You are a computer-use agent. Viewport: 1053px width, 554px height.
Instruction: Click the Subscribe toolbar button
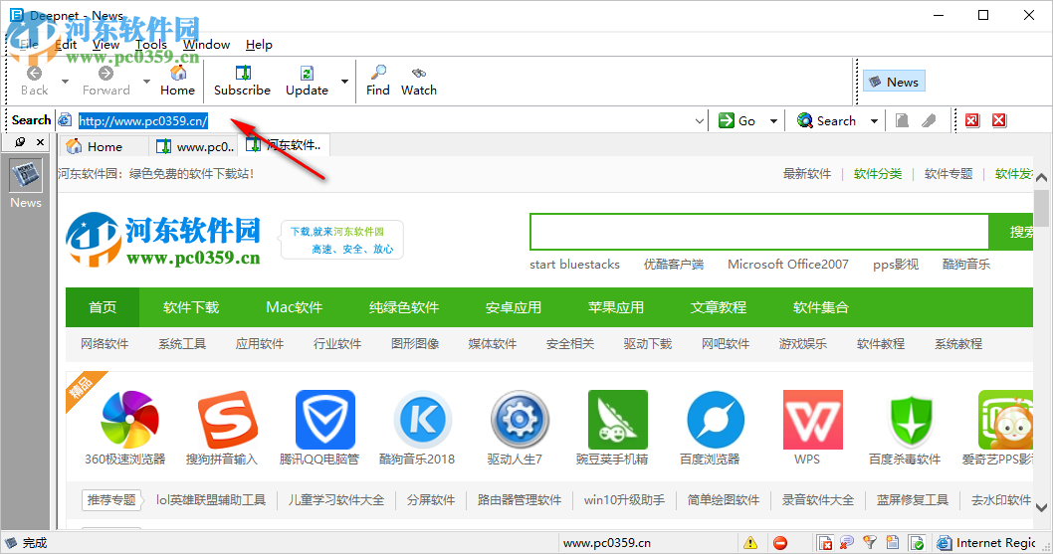(x=242, y=81)
